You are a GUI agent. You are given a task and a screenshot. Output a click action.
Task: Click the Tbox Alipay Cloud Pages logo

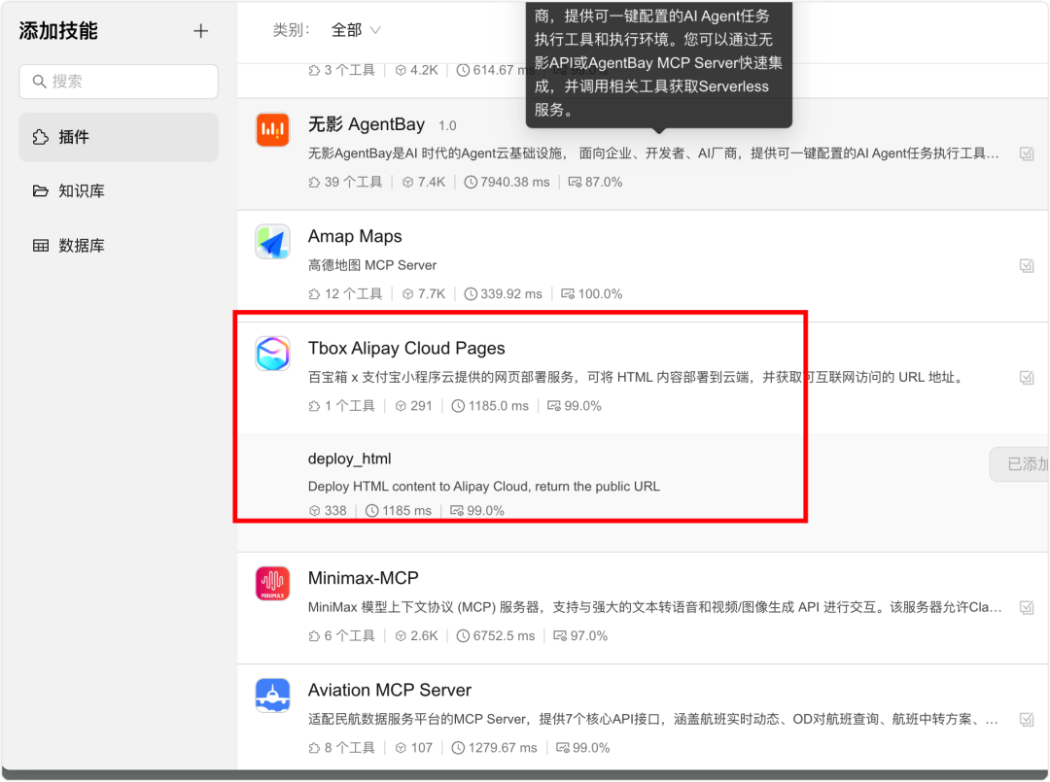point(272,354)
